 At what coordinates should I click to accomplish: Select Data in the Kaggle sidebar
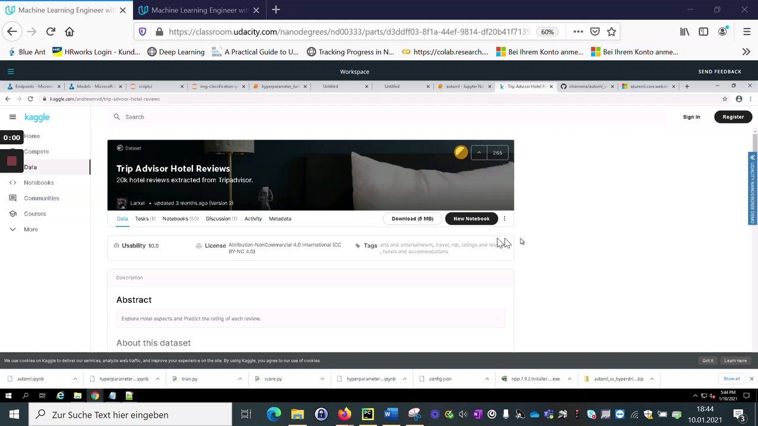30,167
